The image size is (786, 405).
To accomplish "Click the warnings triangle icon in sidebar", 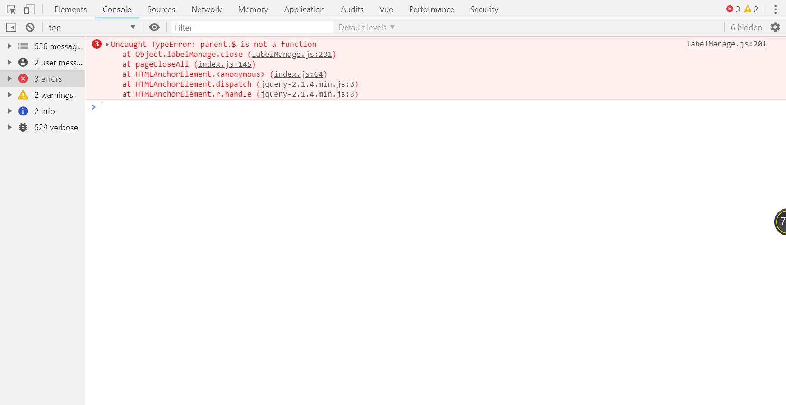I will (23, 95).
